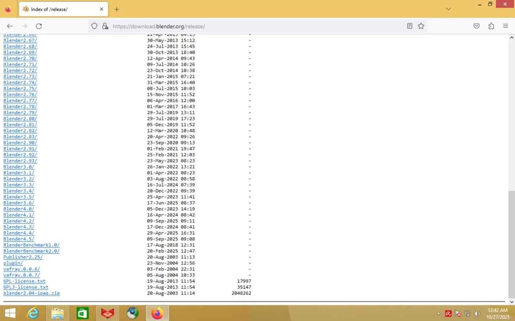Click the page vertical scrollbar thumb
The width and height of the screenshot is (515, 321).
coord(512,244)
